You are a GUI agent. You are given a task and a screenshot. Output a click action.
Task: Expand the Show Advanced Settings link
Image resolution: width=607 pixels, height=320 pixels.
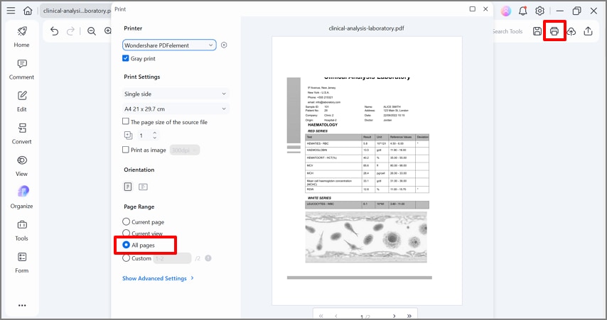point(158,278)
